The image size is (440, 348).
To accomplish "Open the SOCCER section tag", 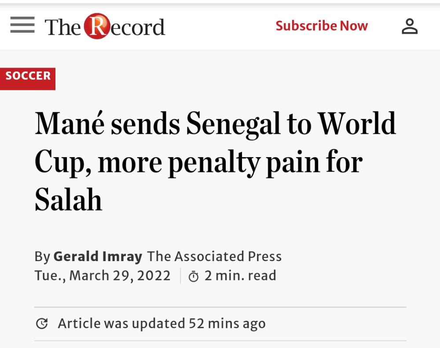I will pyautogui.click(x=28, y=76).
